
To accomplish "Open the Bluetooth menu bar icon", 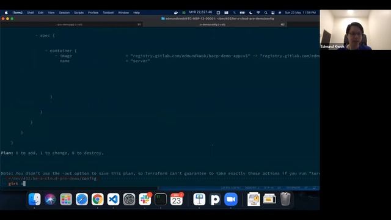I will tap(234, 12).
